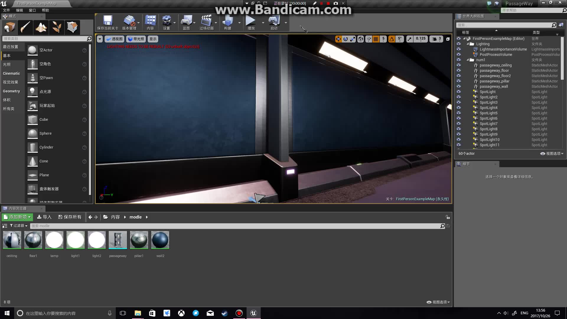Toggle visibility of passageway_ceiling mesh
567x319 pixels.
(458, 65)
